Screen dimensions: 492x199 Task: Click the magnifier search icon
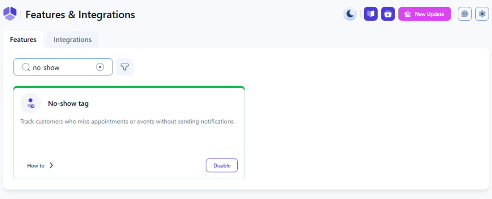(26, 67)
